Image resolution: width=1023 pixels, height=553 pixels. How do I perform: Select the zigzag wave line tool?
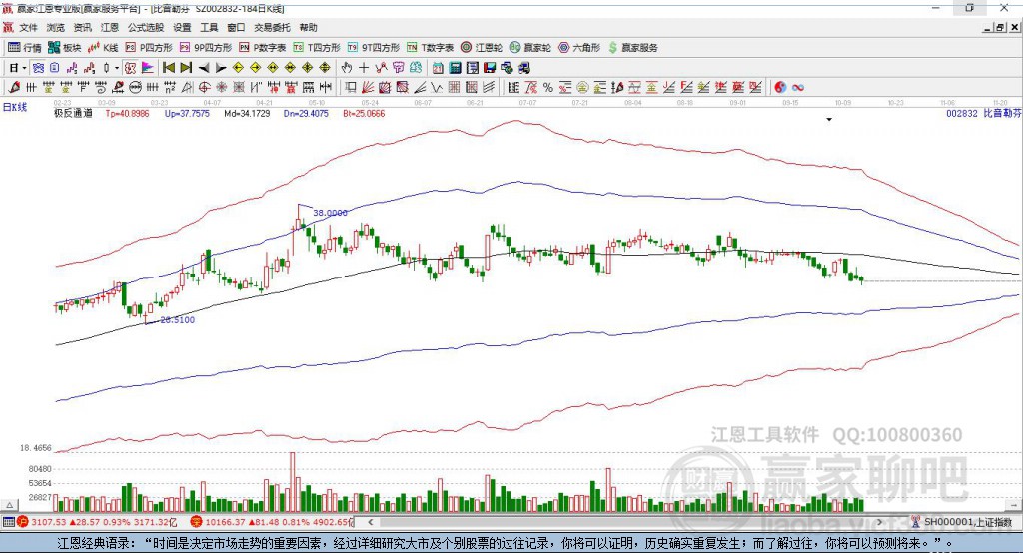pyautogui.click(x=437, y=88)
